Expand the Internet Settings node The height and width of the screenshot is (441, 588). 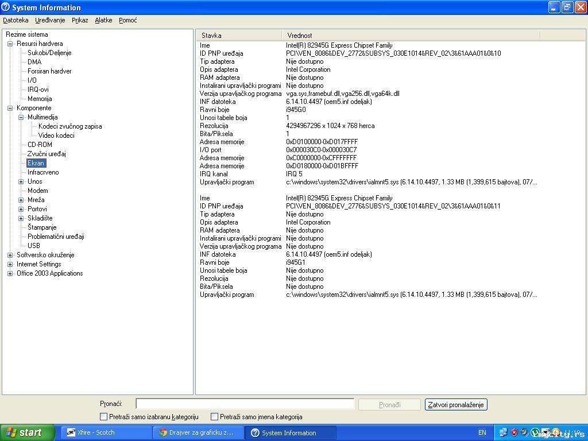[10, 264]
